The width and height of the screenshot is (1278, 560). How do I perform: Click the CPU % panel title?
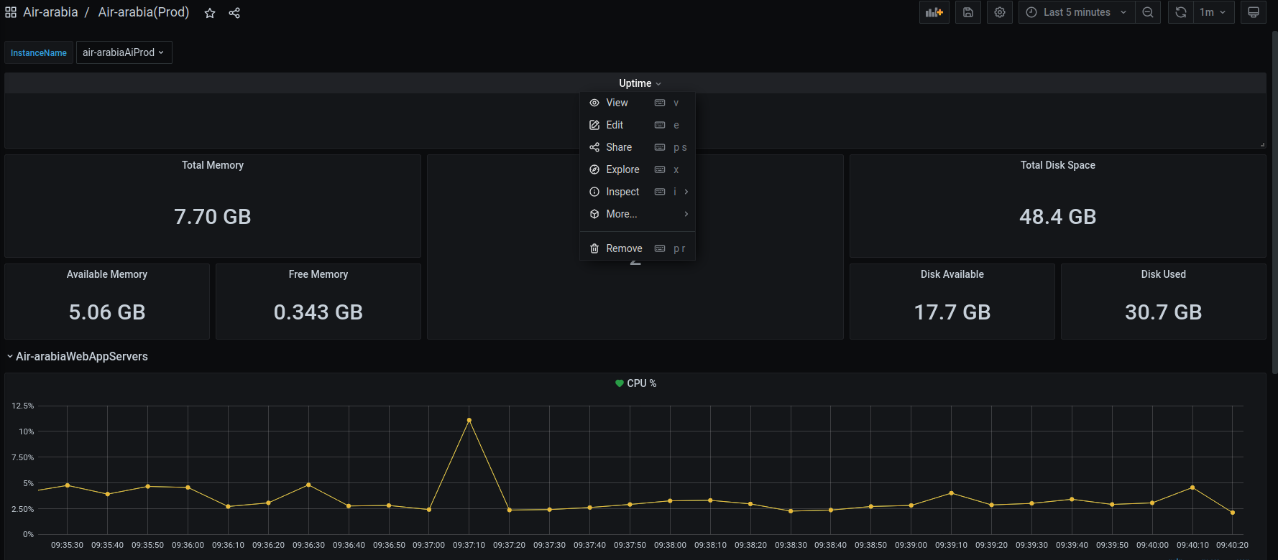641,383
